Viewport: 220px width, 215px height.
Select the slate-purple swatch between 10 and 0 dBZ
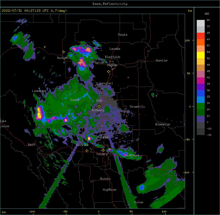[x=201, y=119]
